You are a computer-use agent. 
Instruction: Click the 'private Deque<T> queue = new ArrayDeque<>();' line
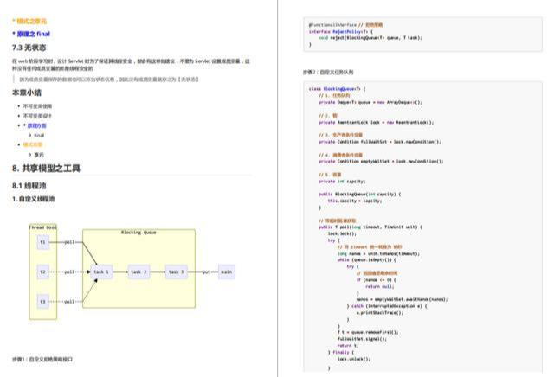point(370,102)
